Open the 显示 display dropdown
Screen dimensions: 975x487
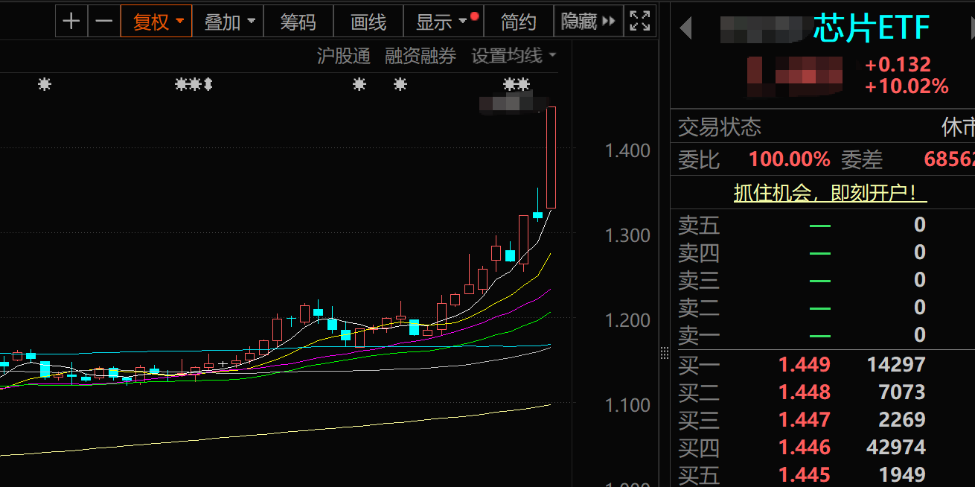(444, 22)
